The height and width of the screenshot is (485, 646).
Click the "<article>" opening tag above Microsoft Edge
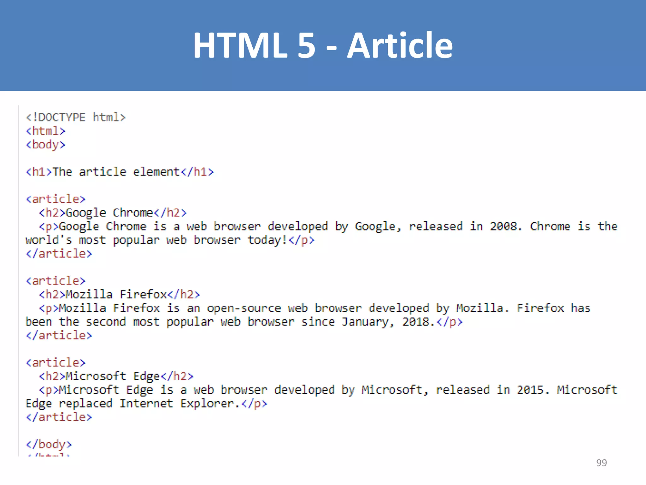tap(56, 362)
